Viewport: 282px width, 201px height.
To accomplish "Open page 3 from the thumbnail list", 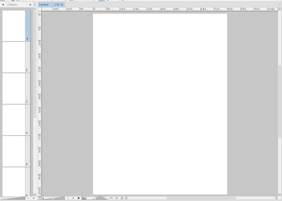I will click(x=14, y=88).
